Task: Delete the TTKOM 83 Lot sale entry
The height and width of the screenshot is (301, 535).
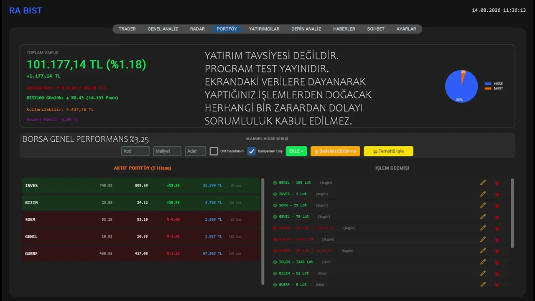Action: coord(497,228)
